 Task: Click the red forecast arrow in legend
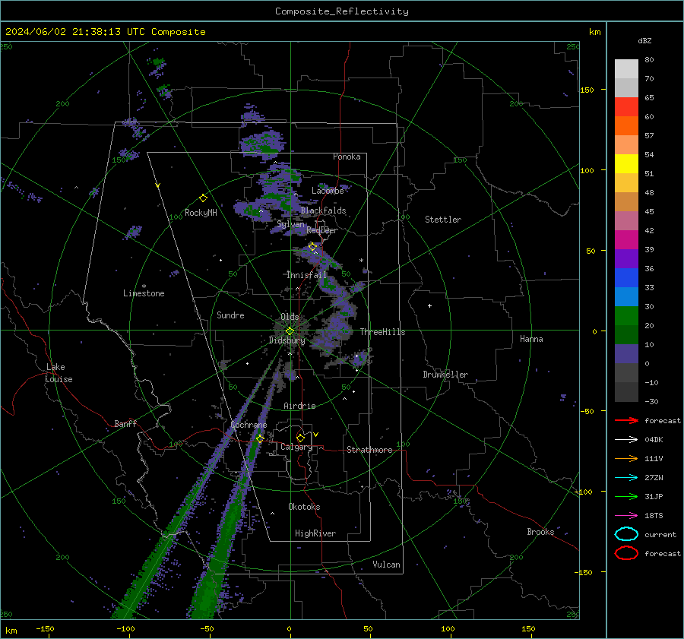[626, 420]
